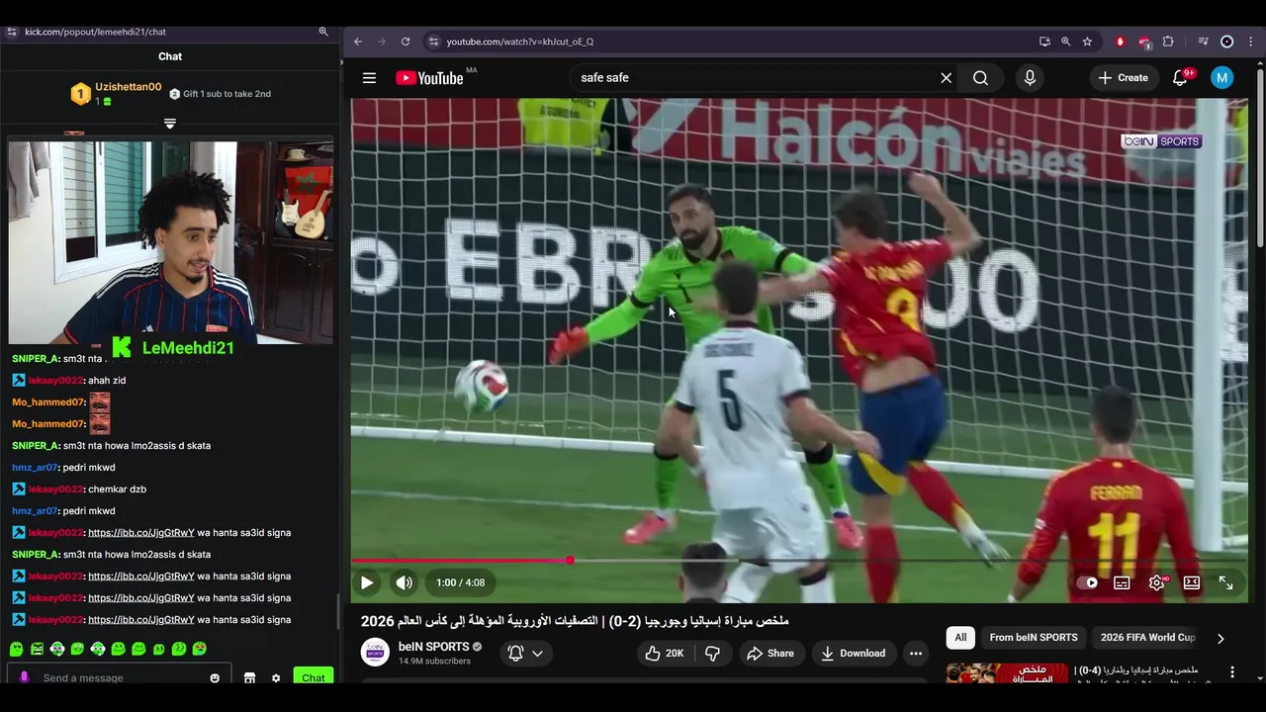Collapse the leaderboard with arrow toggle
This screenshot has height=712, width=1266.
170,124
